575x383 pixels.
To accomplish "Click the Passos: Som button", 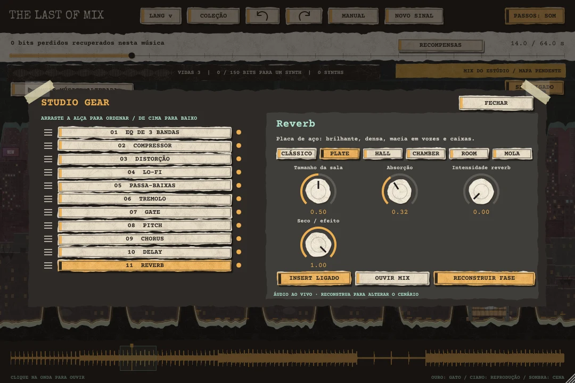I will pyautogui.click(x=535, y=16).
